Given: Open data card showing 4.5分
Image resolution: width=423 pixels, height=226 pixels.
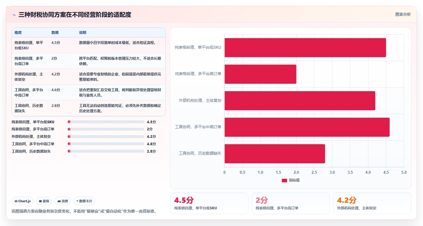Looking at the screenshot, I should (209, 203).
